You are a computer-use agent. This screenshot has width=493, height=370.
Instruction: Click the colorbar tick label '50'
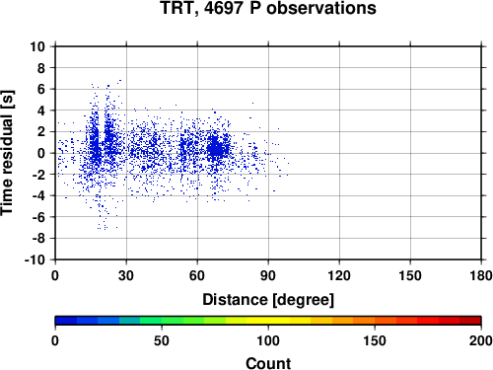(162, 340)
